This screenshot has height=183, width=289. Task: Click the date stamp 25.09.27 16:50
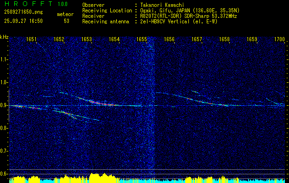tap(23, 21)
